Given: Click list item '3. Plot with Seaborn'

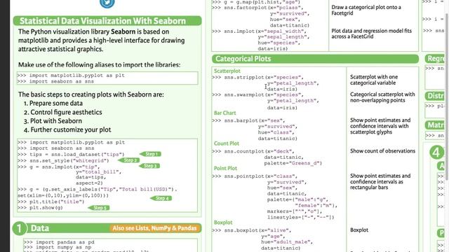Looking at the screenshot, I should tap(53, 121).
